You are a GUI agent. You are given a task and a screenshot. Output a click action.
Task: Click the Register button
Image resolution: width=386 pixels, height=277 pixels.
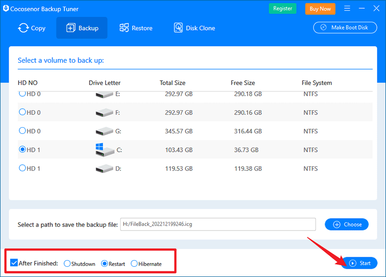click(283, 8)
